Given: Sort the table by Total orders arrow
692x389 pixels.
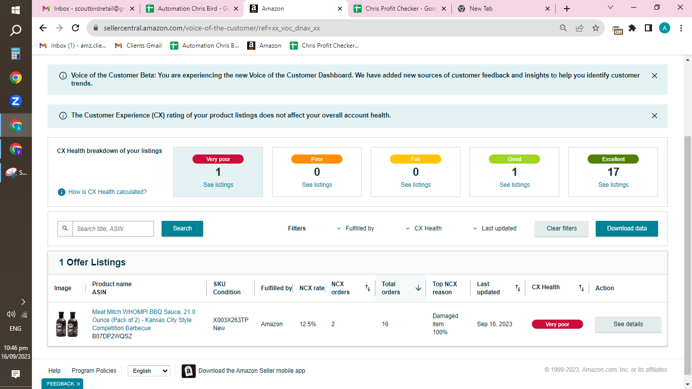Looking at the screenshot, I should coord(418,288).
